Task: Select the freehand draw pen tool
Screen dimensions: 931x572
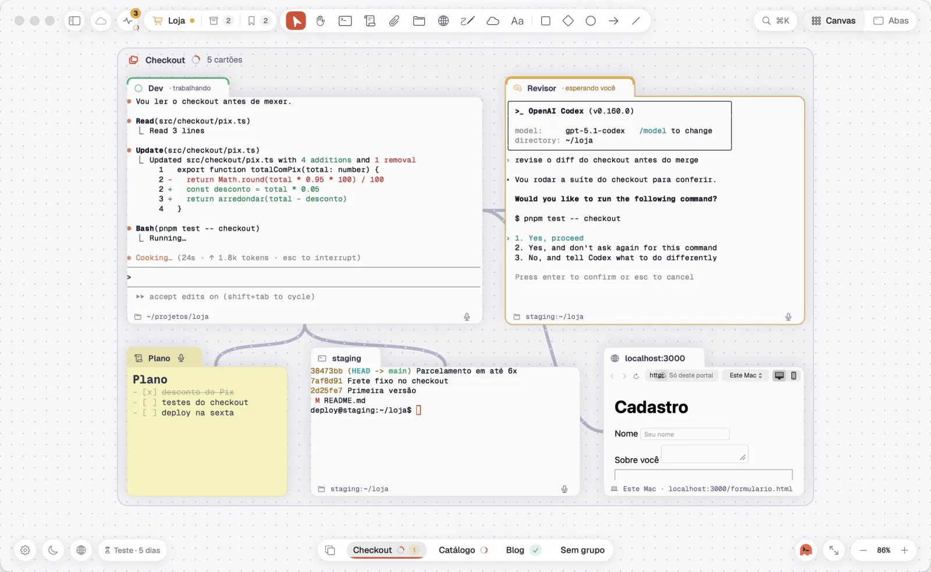Action: click(468, 21)
